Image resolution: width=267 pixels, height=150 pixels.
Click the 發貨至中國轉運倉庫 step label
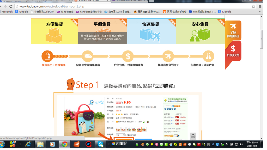click(88, 65)
